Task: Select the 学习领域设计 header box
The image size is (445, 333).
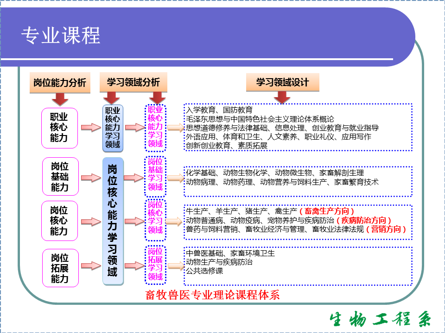Action: [282, 82]
